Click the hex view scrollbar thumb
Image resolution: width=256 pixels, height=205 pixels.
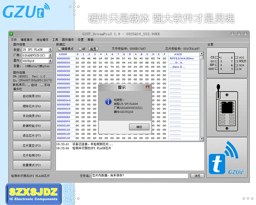pos(202,57)
